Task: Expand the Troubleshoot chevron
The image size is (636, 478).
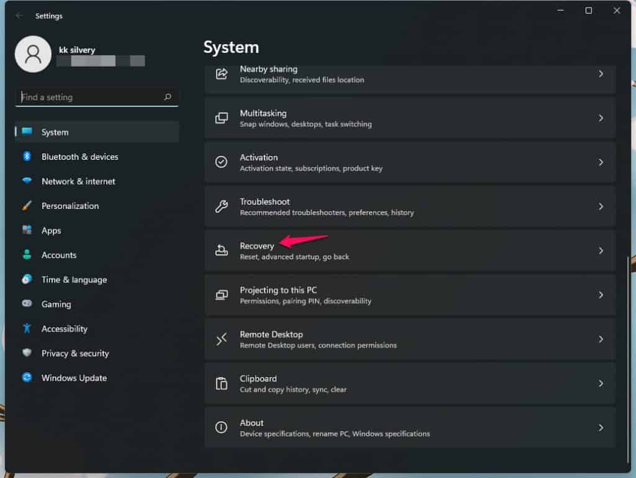Action: [x=601, y=206]
